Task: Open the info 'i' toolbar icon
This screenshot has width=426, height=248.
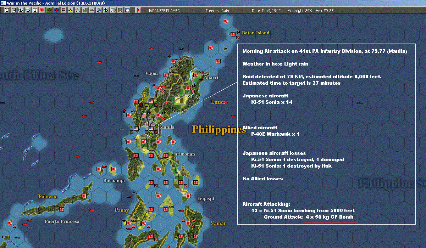Action: coord(35,10)
